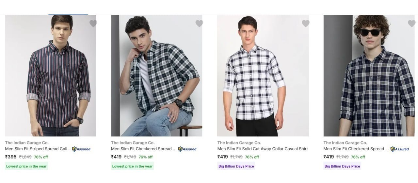Click Assured badge on last checkered shirt
Screen dimensions: 418x183
click(399, 149)
